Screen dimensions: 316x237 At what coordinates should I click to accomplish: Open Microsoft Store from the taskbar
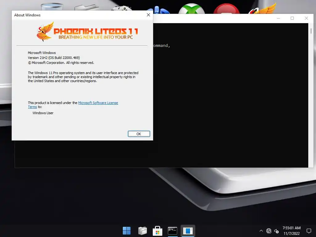coord(158,231)
